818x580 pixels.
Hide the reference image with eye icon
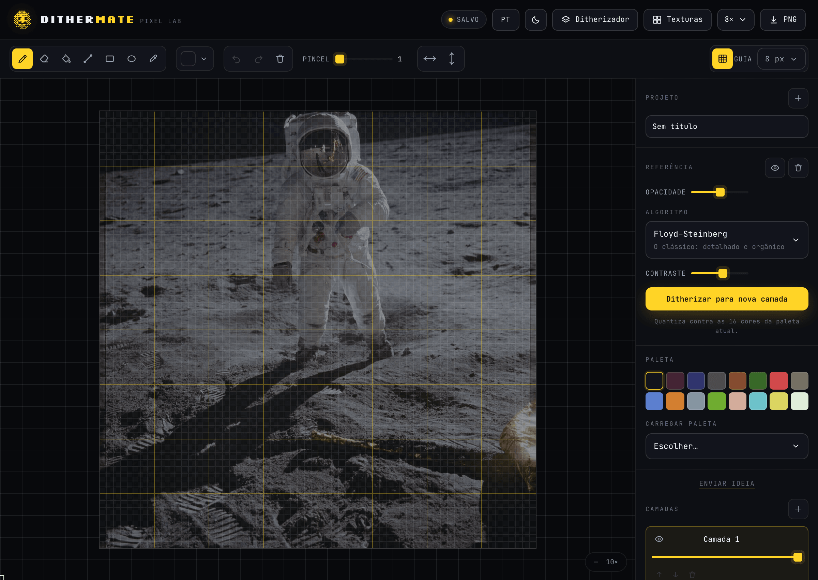775,168
